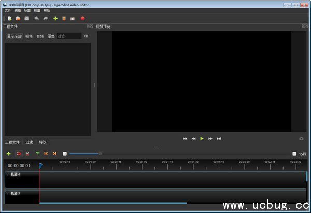Toggle timeline snapping magnet button
Viewport: 311px width, 213px height.
pyautogui.click(x=19, y=153)
